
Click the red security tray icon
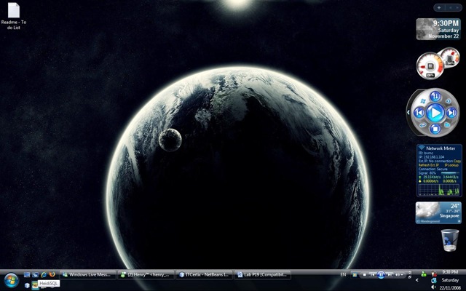(x=434, y=274)
